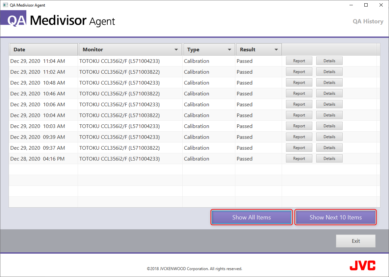View Details for Dec 28 04:16 PM entry
Viewport: 389px width, 277px height.
pos(329,159)
